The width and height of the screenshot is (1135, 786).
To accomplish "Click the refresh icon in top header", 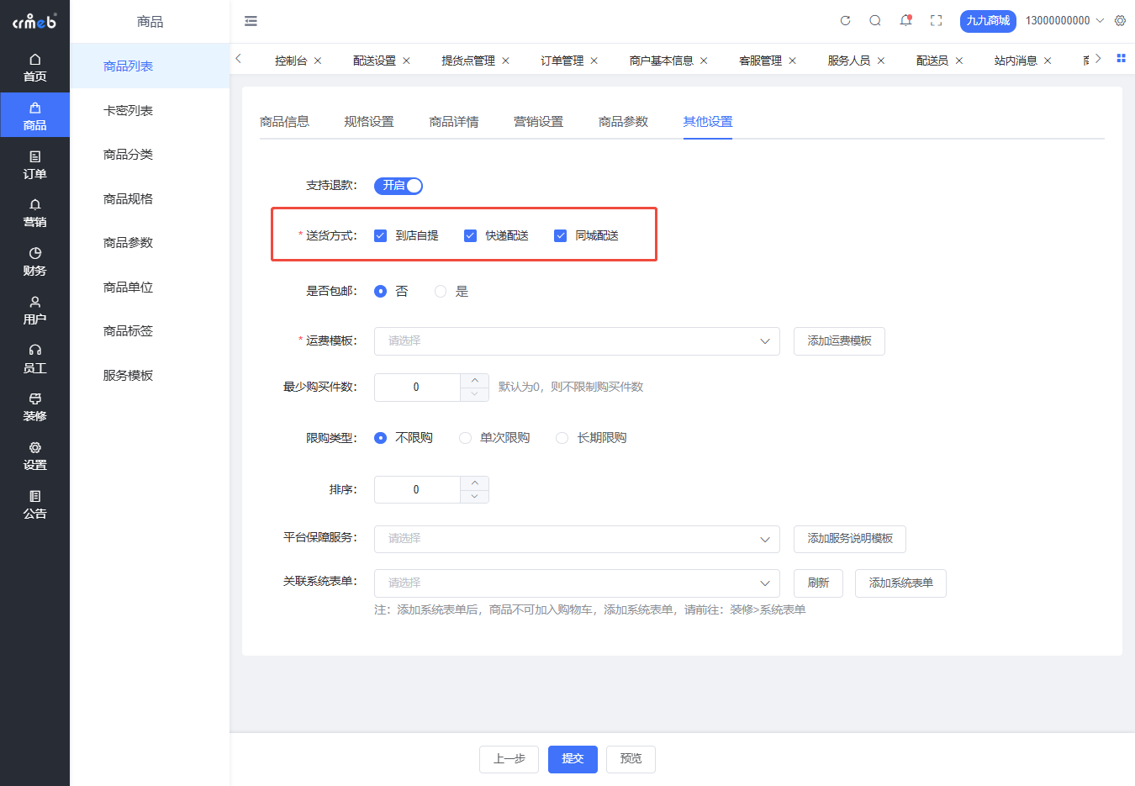I will click(845, 21).
